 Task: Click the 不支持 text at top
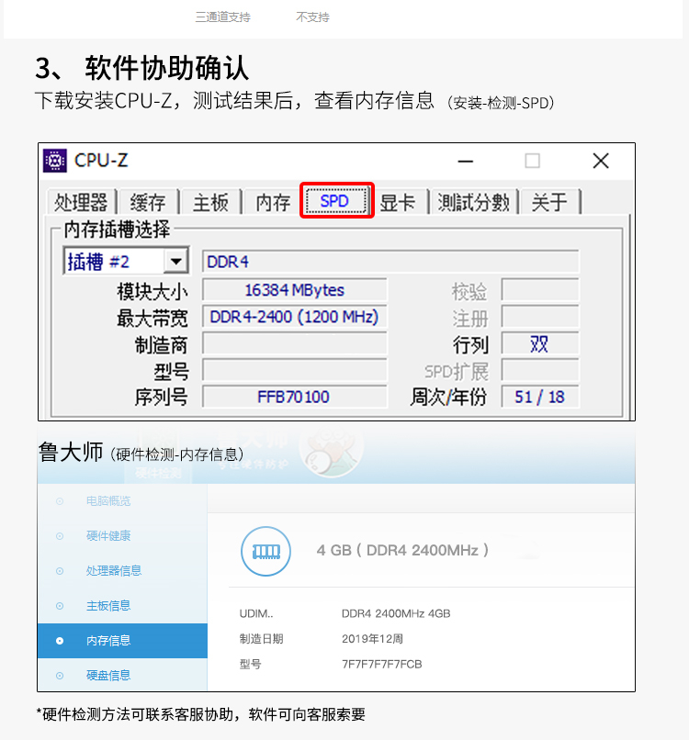(312, 17)
